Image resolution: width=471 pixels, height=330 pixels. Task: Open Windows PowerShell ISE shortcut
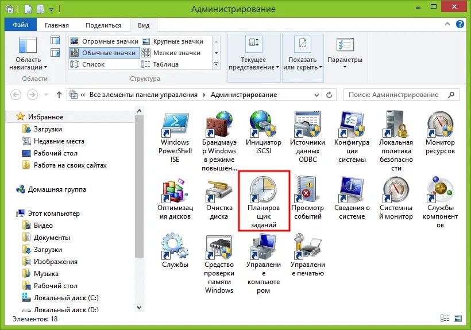coord(175,137)
